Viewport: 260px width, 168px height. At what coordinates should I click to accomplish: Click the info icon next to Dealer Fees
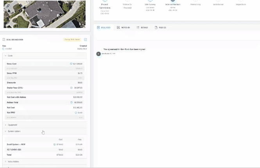[x=71, y=88]
